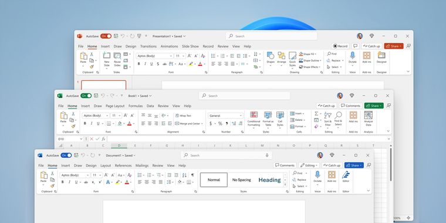Click Comments button in Excel
The width and height of the screenshot is (446, 223).
[351, 106]
